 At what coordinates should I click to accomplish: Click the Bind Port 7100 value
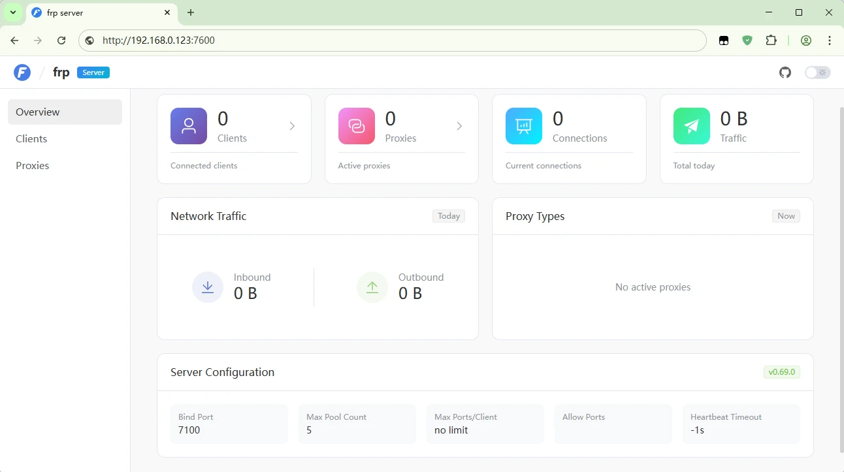[189, 430]
